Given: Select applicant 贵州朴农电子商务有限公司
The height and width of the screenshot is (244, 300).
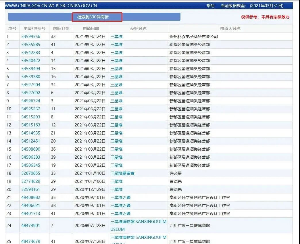Looking at the screenshot, I should pyautogui.click(x=194, y=36).
